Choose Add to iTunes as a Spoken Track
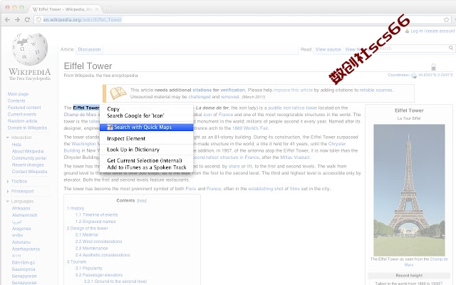This screenshot has height=285, width=456. point(147,167)
